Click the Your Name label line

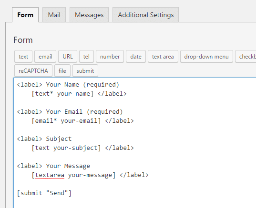click(x=68, y=84)
